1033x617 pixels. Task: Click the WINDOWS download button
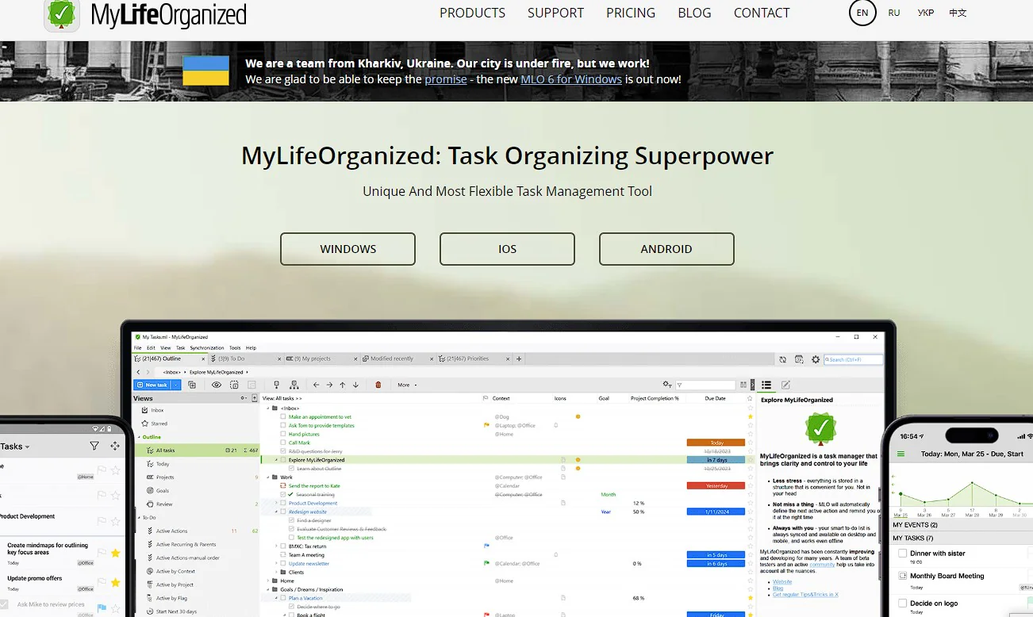click(x=348, y=249)
